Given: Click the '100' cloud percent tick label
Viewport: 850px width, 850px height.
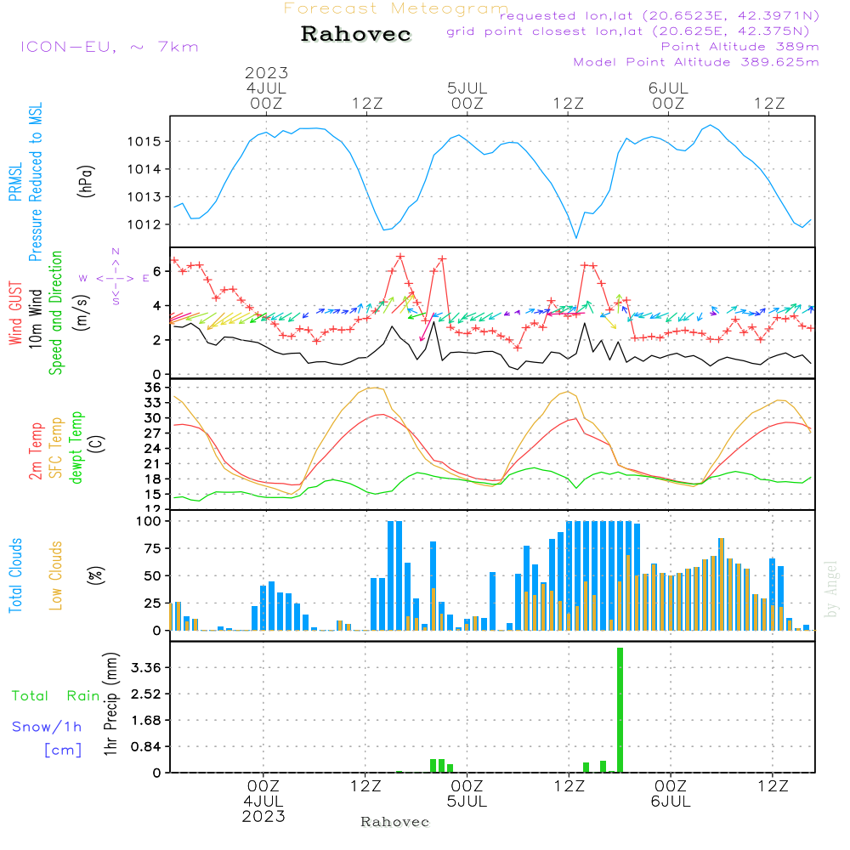Looking at the screenshot, I should pyautogui.click(x=149, y=521).
